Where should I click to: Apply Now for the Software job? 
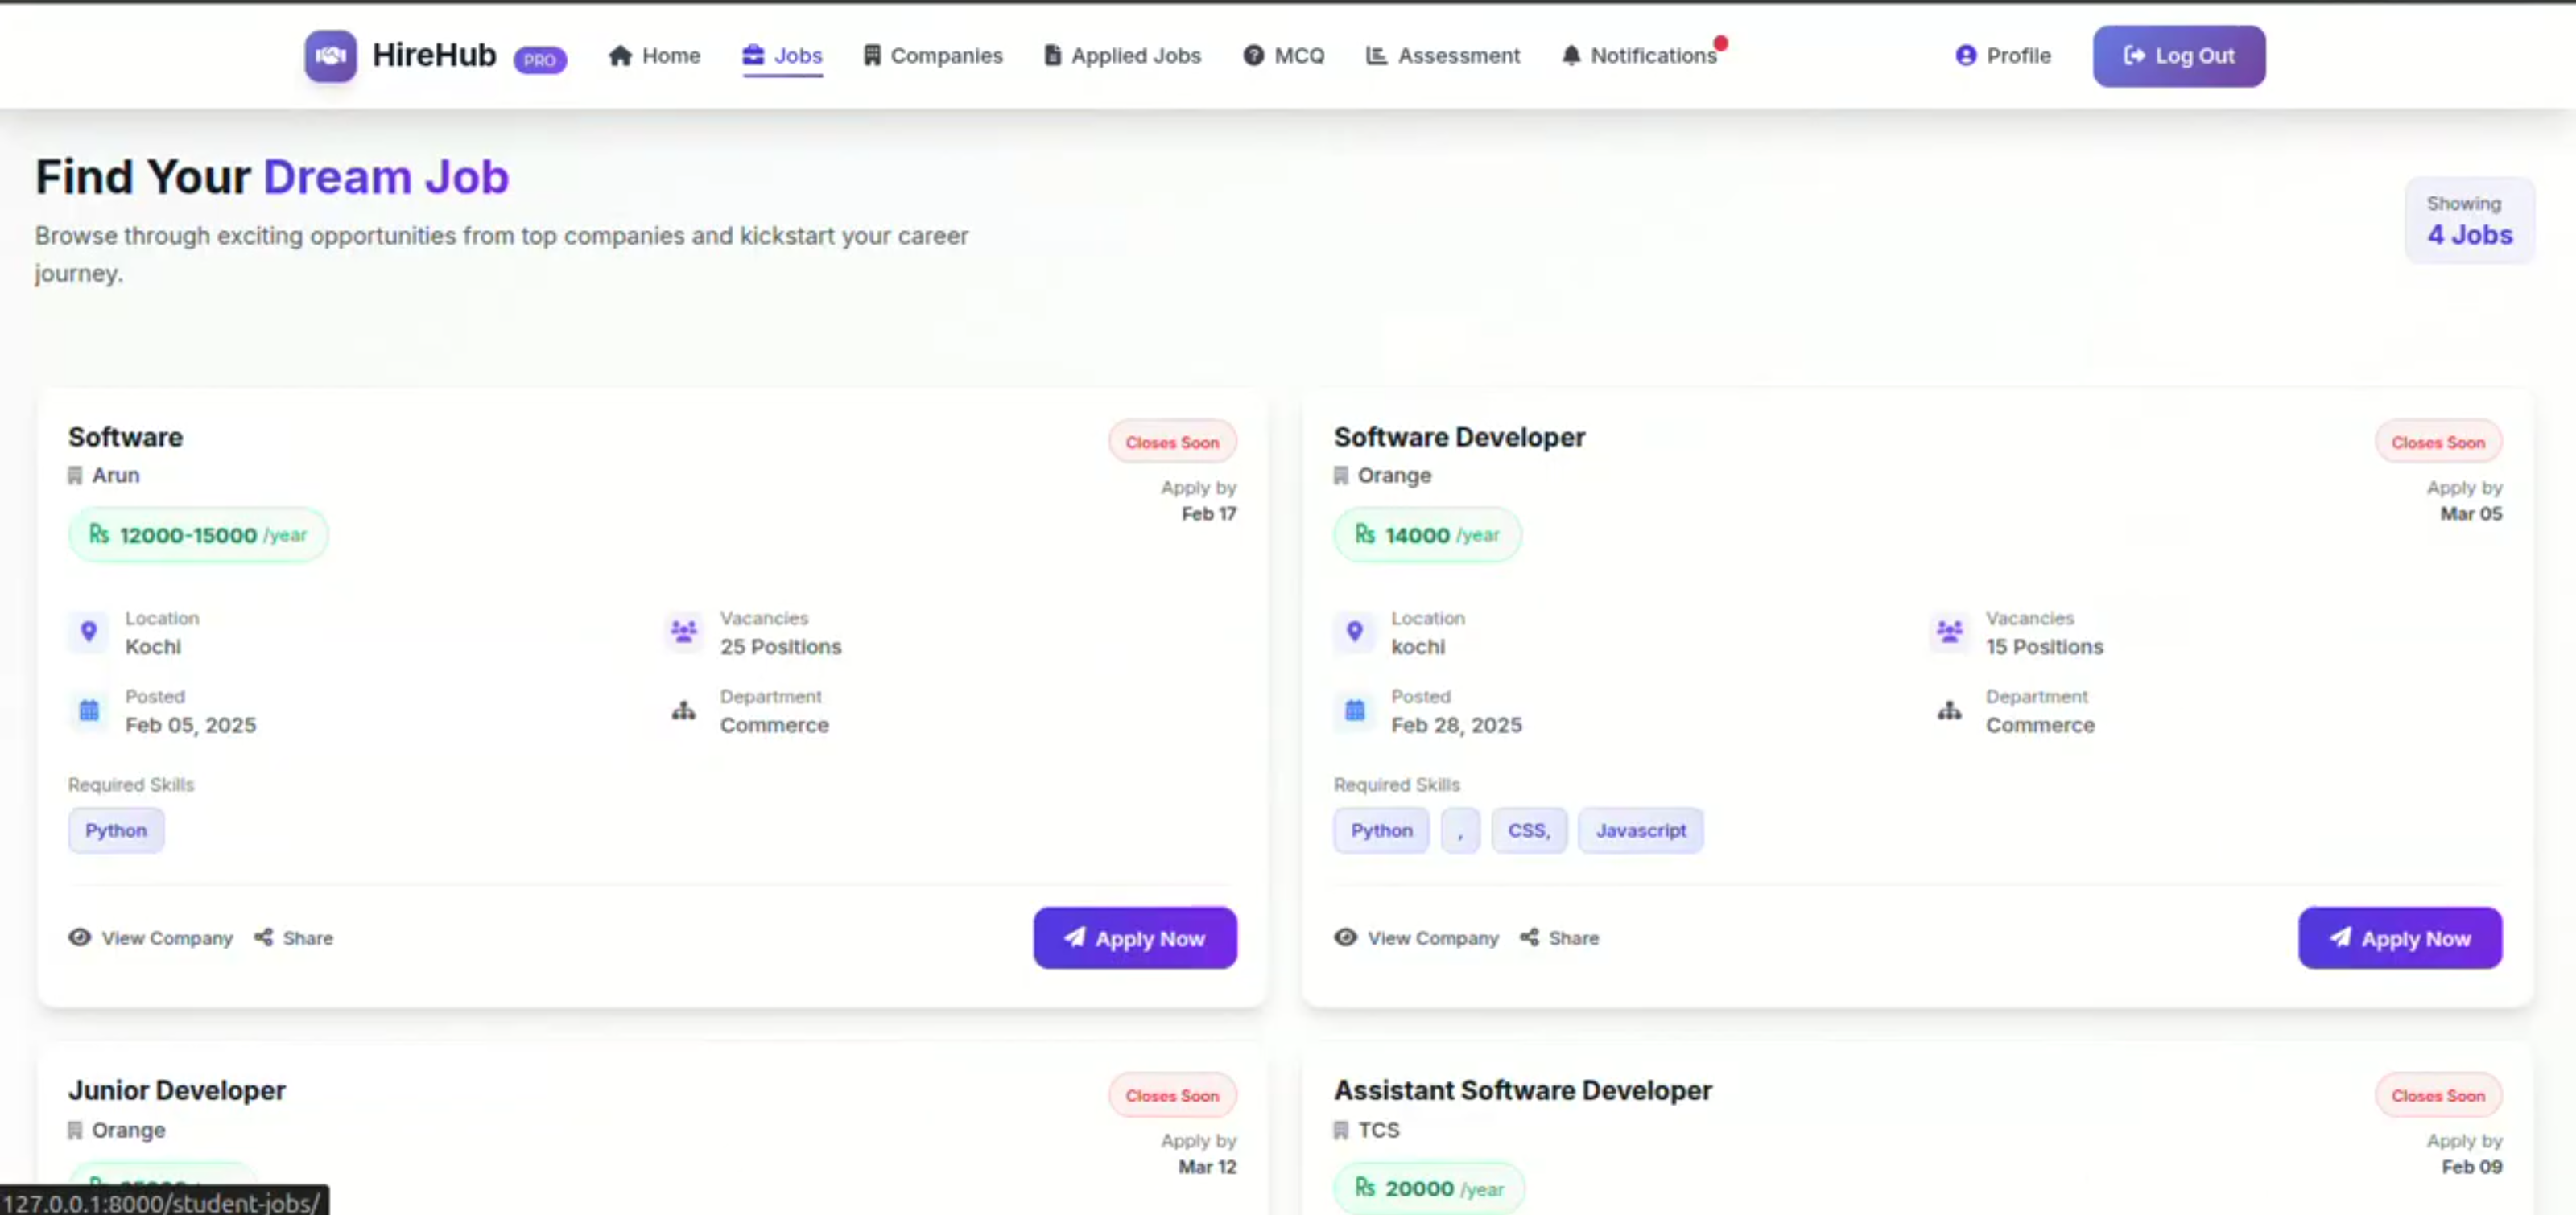[1135, 938]
